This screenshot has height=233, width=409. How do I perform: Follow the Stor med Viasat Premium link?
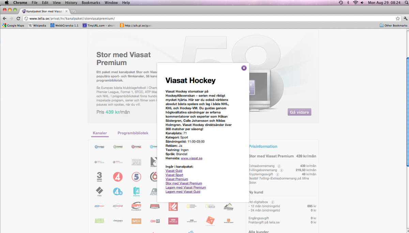click(x=184, y=183)
